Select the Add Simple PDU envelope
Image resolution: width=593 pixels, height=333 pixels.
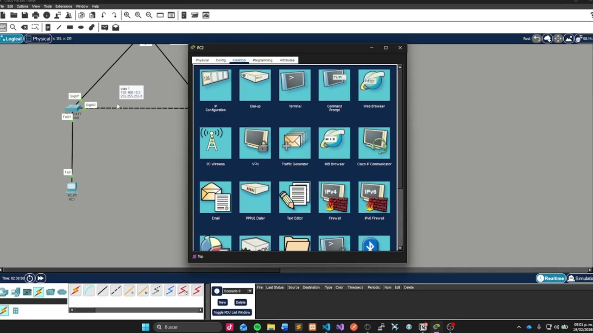[105, 27]
